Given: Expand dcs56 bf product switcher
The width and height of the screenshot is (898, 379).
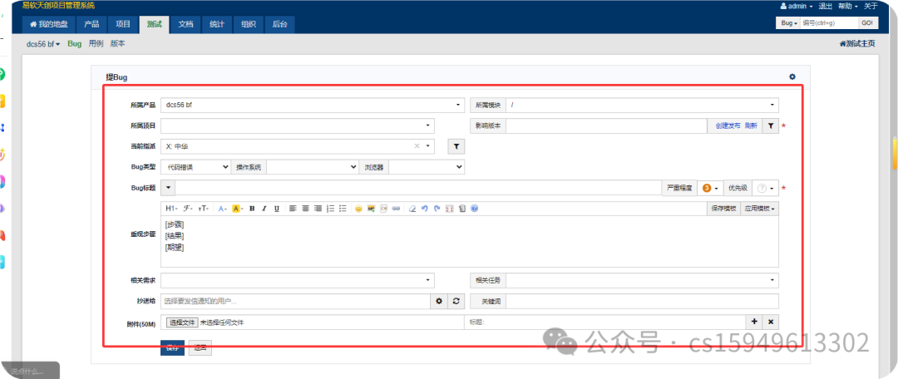Looking at the screenshot, I should [43, 44].
